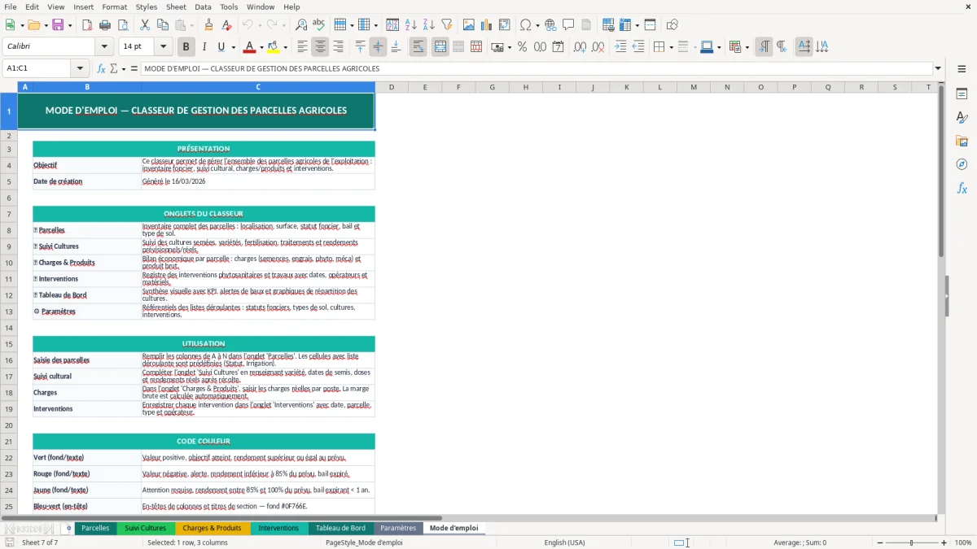Click Merge and Center Cells icon

(x=440, y=47)
